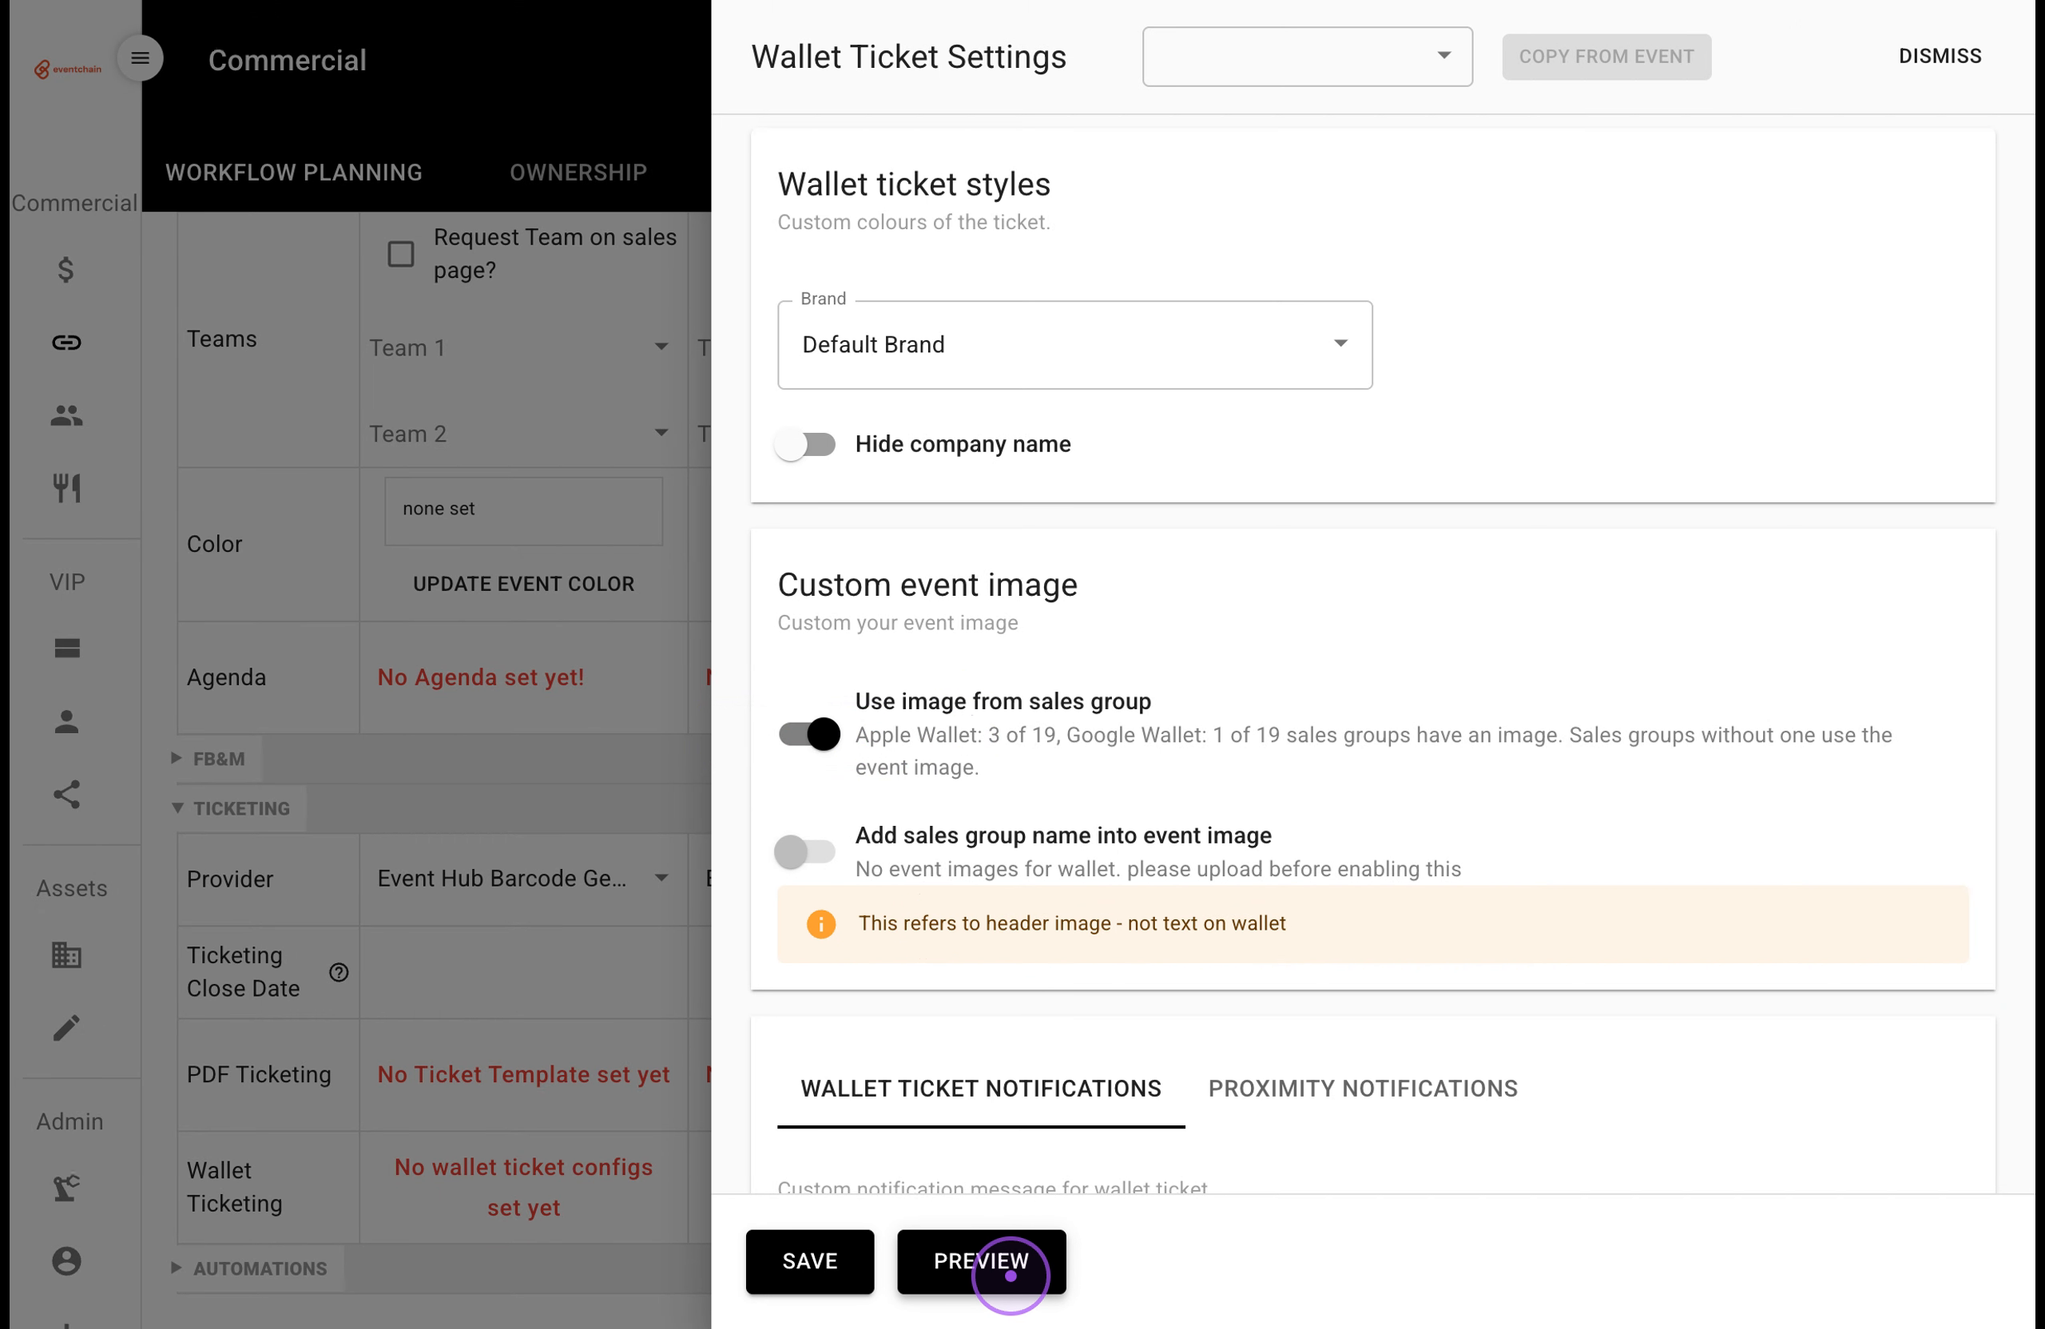Open the Team 1 dropdown
The width and height of the screenshot is (2045, 1329).
519,348
